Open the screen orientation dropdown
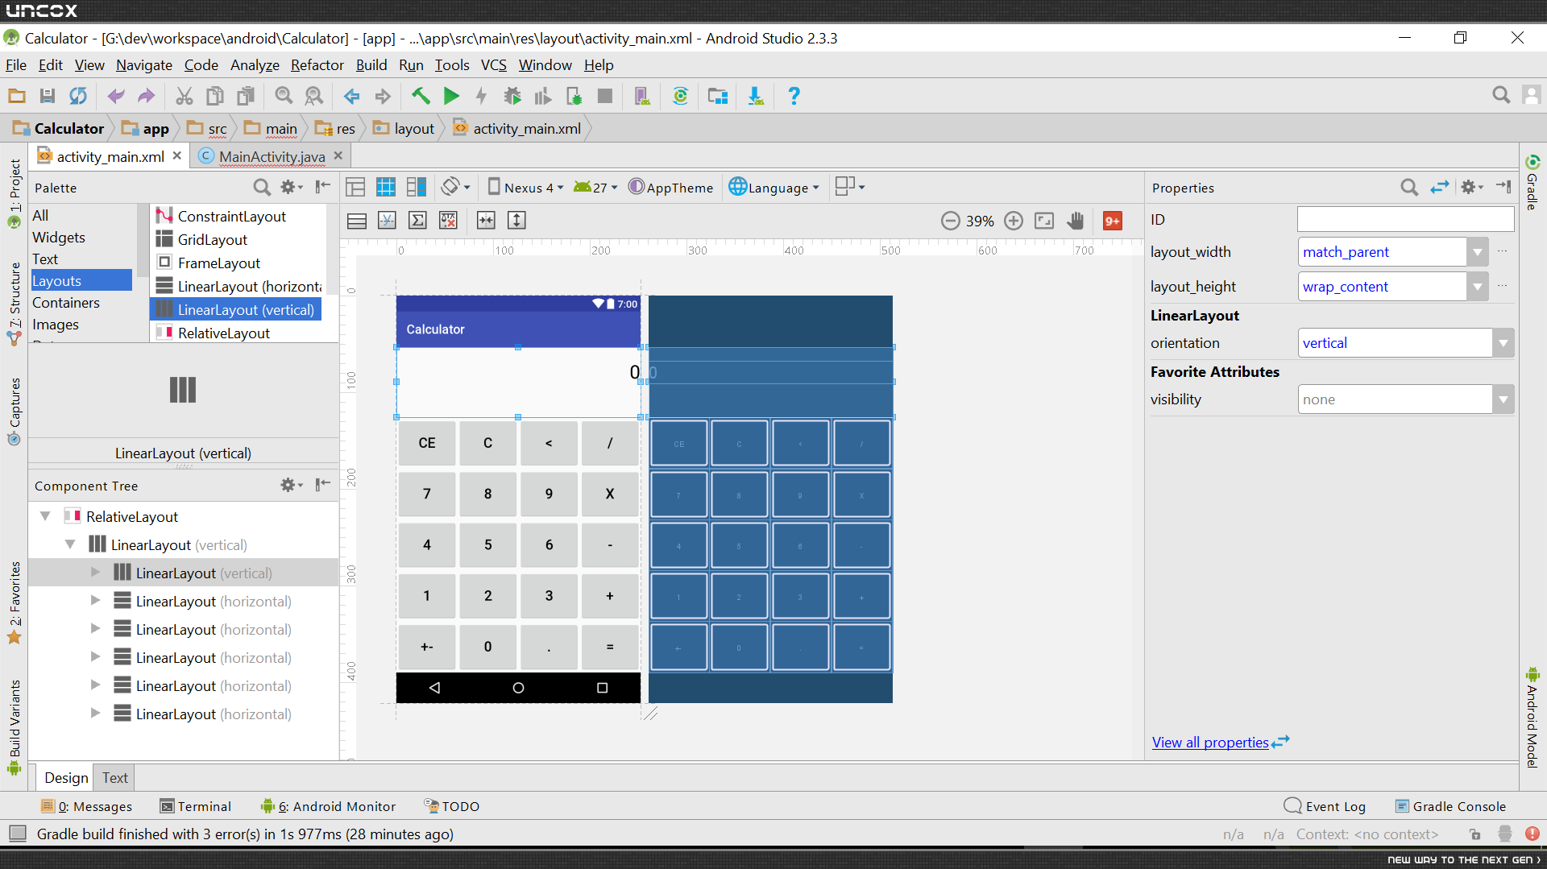This screenshot has height=869, width=1547. [456, 188]
